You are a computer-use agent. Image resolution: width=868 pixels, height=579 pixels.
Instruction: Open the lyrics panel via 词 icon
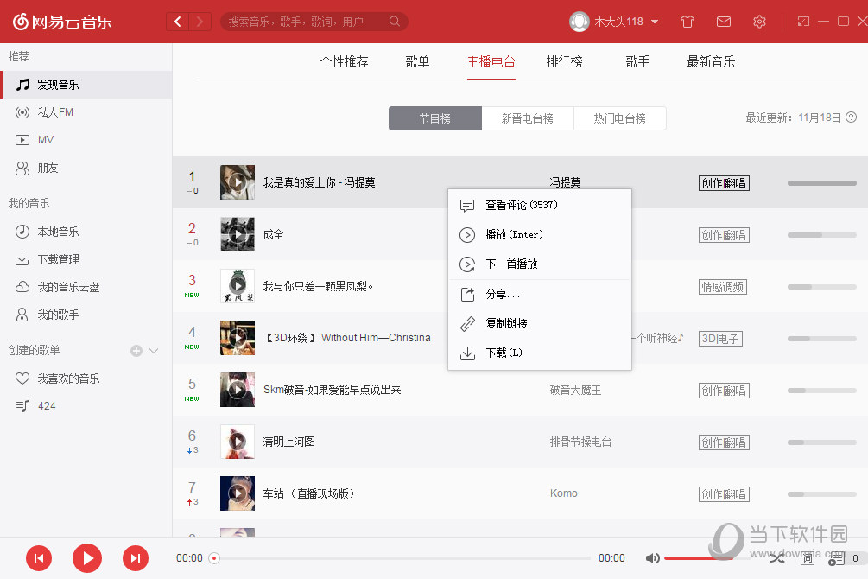[808, 558]
